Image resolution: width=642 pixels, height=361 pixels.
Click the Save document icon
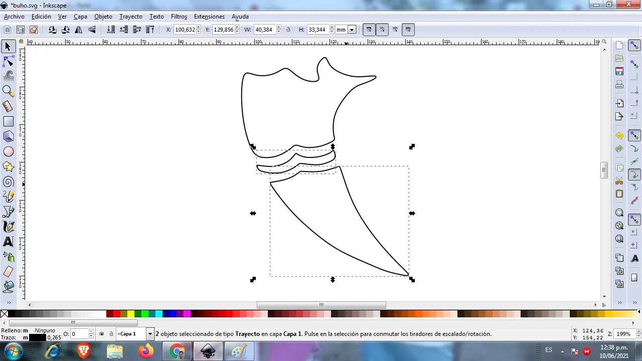click(619, 71)
